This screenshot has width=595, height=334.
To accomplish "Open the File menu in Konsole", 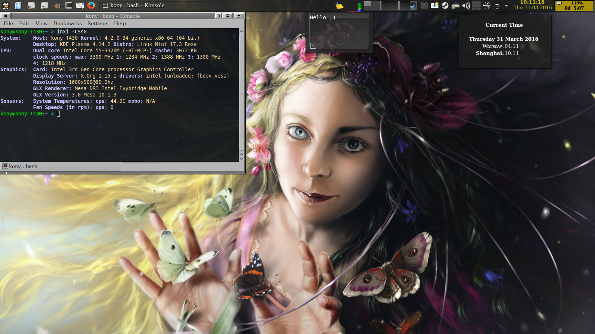I will [x=8, y=23].
